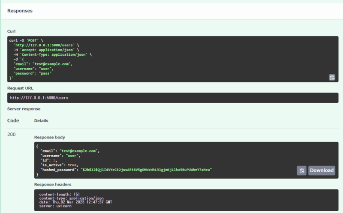The image size is (343, 213).
Task: Click the 'Response body' label
Action: pyautogui.click(x=50, y=137)
